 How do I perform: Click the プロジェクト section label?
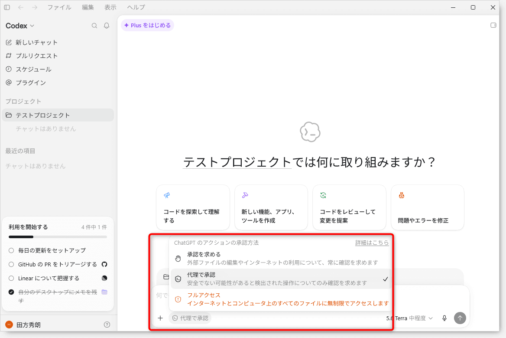tap(23, 102)
